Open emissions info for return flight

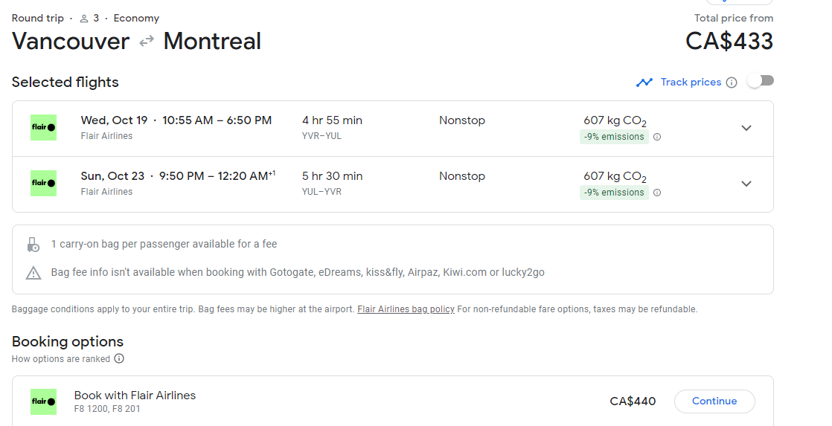coord(657,193)
